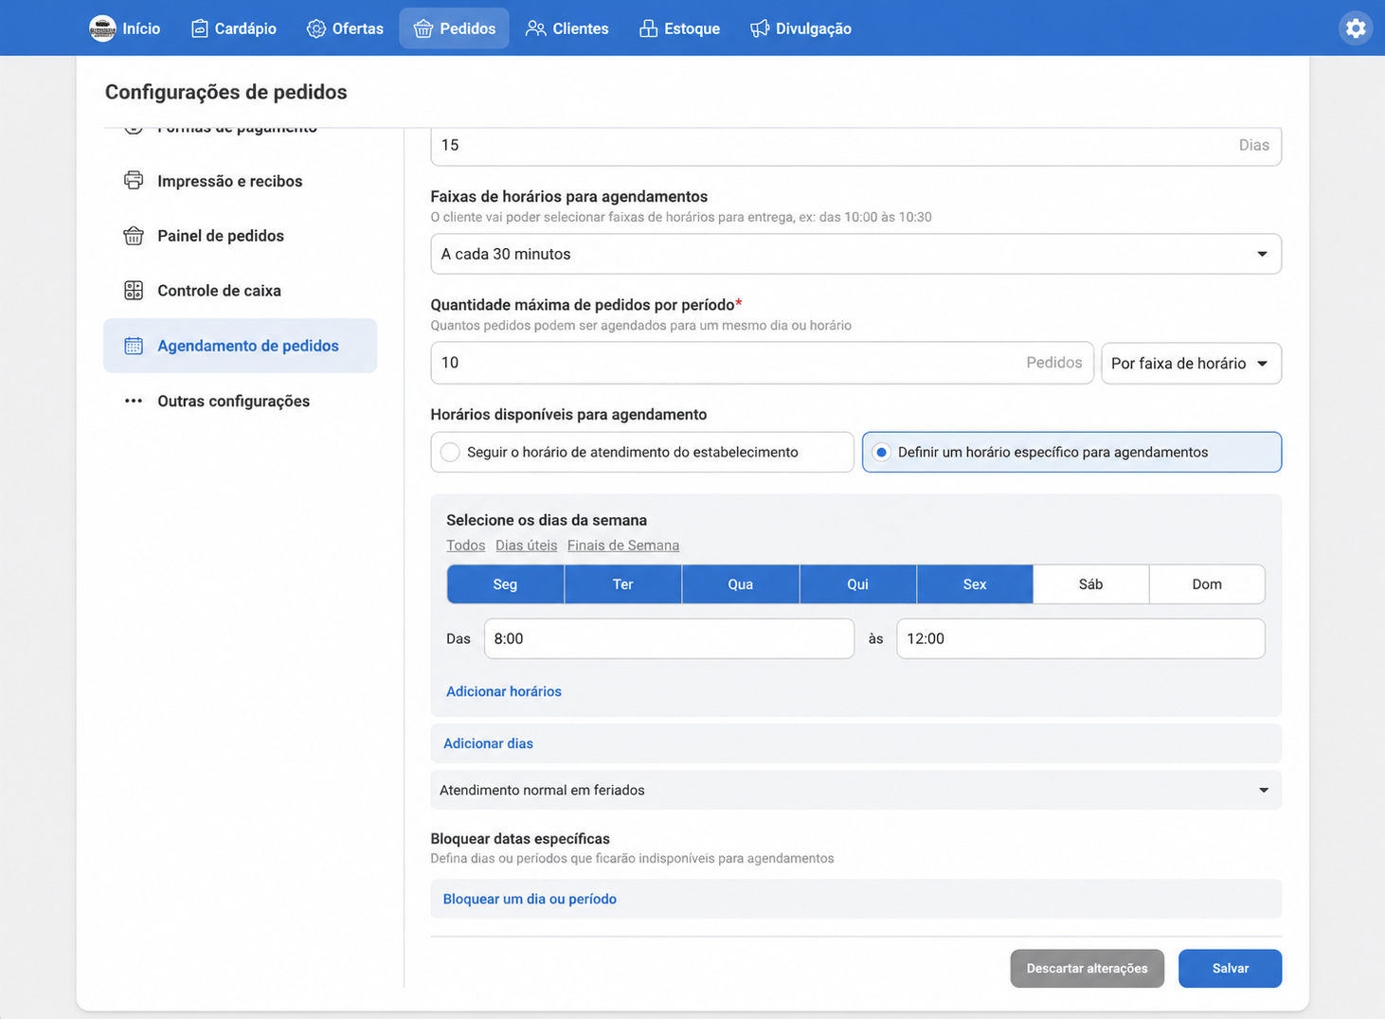Toggle the Qua weekday button
Viewport: 1385px width, 1019px height.
click(740, 584)
